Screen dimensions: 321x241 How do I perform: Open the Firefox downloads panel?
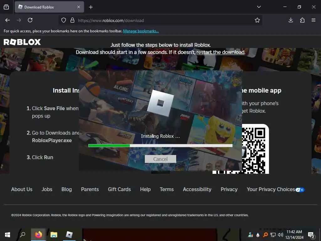[x=291, y=20]
